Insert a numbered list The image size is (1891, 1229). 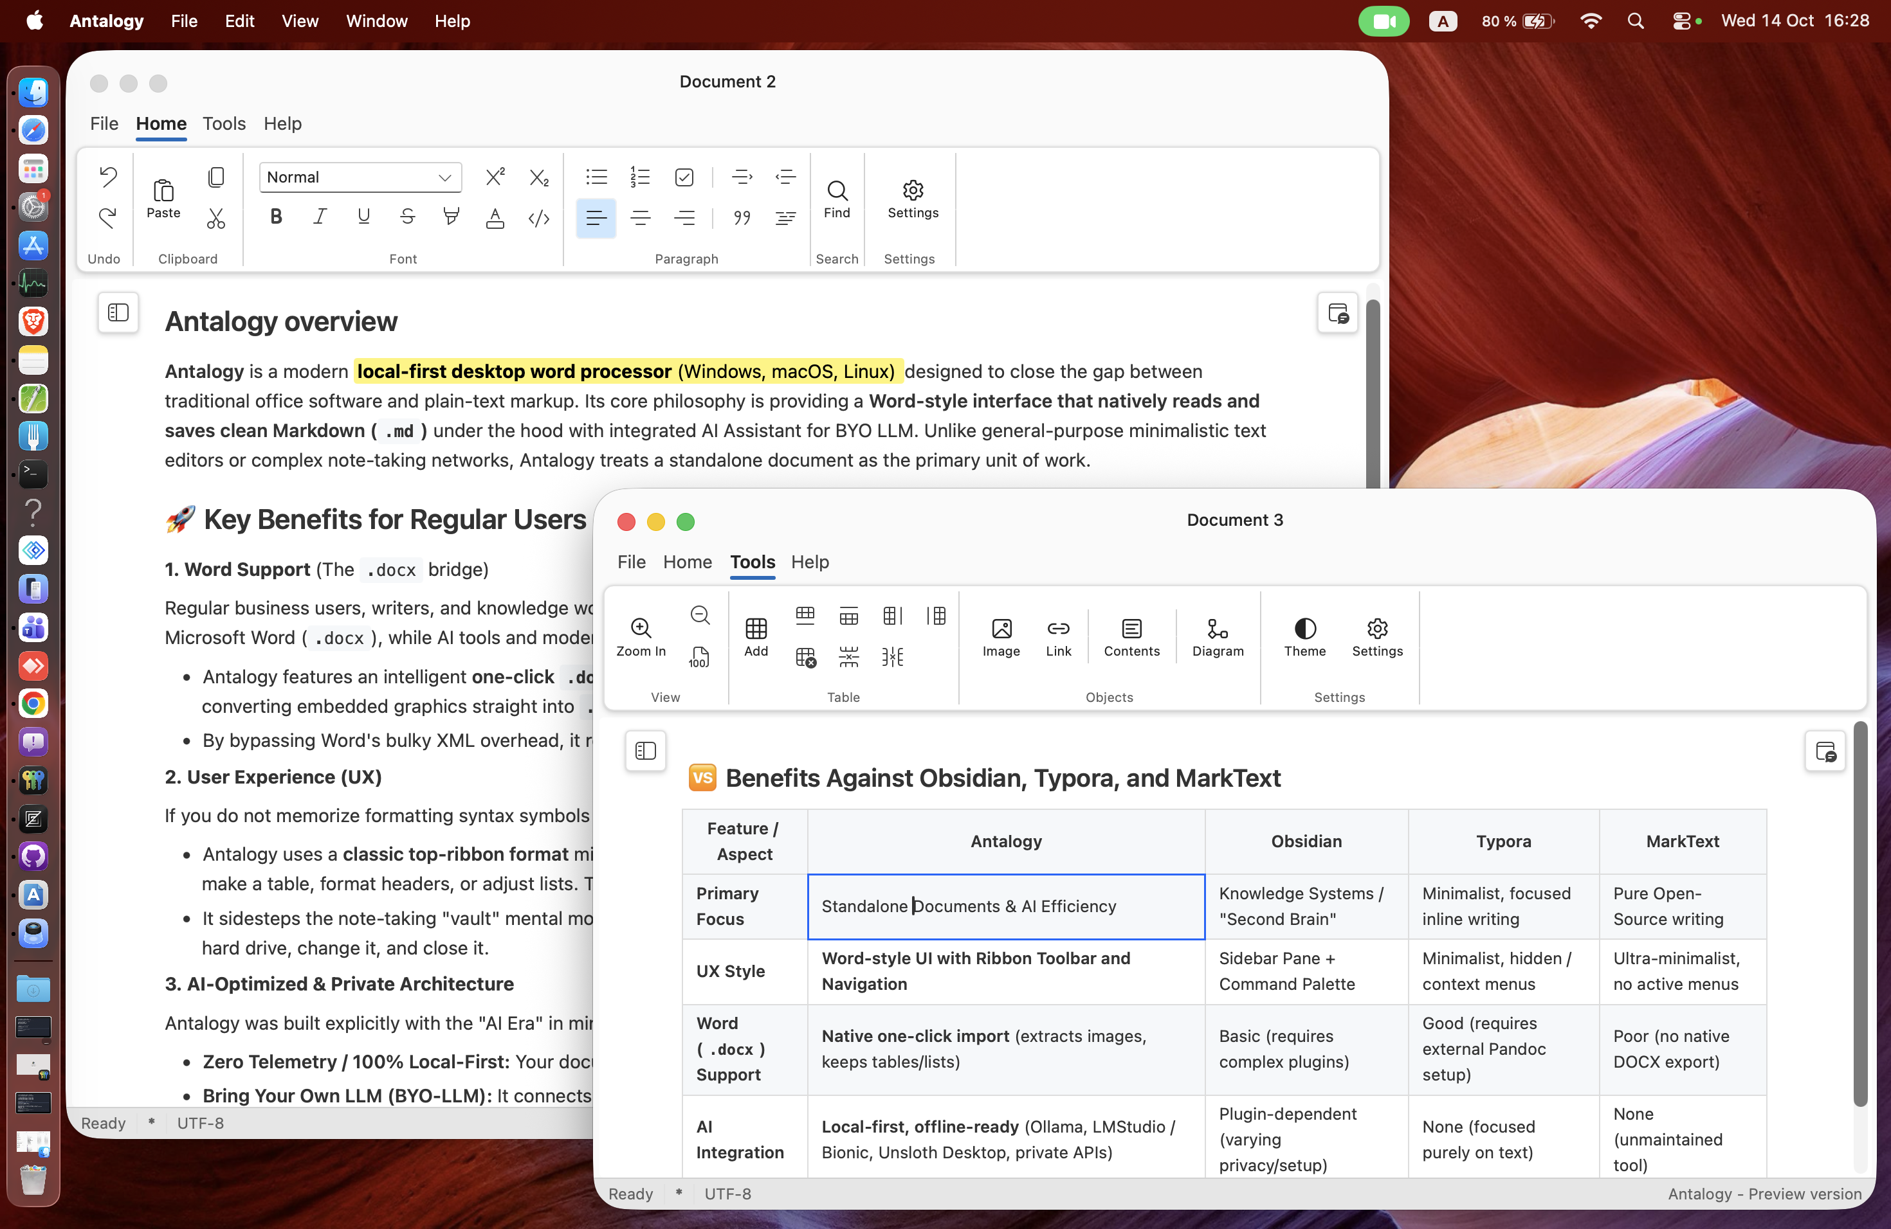641,176
